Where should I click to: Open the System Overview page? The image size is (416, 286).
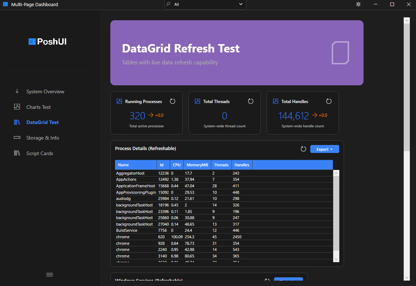45,91
